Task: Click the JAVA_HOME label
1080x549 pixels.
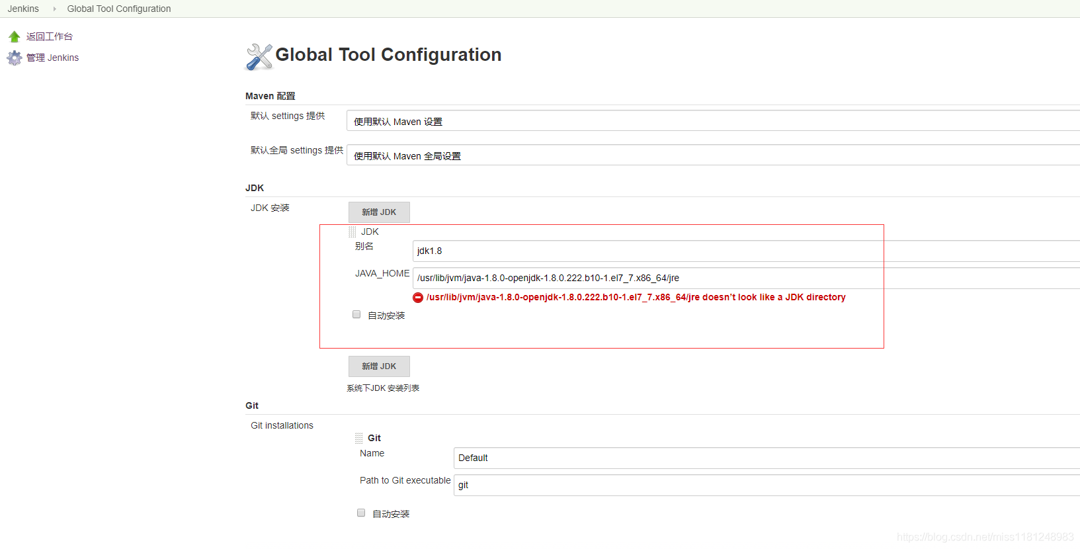Action: click(382, 273)
